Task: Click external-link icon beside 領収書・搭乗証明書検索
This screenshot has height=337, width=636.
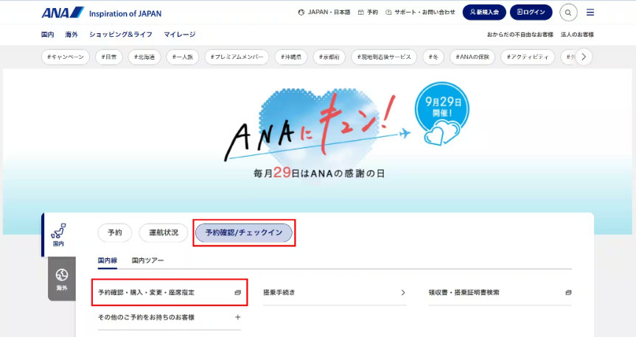Action: point(568,292)
